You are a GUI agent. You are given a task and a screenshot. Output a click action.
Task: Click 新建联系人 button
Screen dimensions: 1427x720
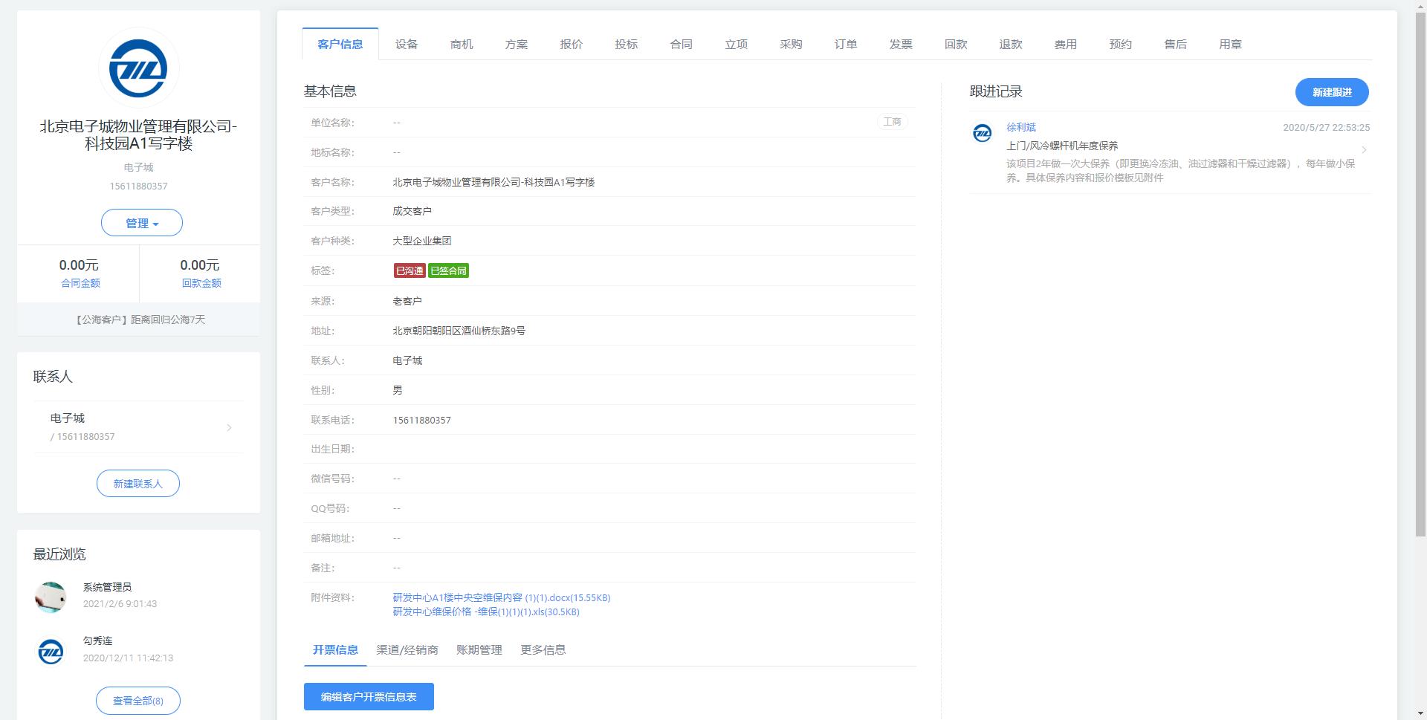[137, 484]
